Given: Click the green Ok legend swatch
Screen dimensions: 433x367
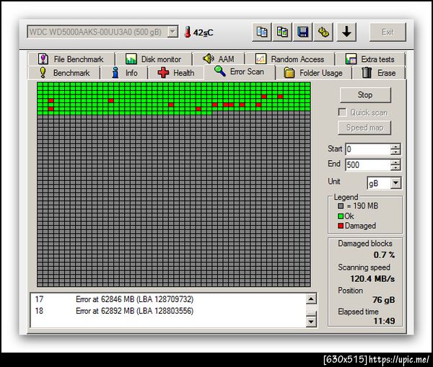Looking at the screenshot, I should click(x=341, y=216).
